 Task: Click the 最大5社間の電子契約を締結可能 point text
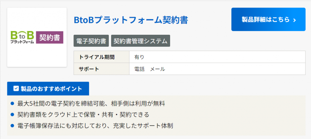pos(91,104)
